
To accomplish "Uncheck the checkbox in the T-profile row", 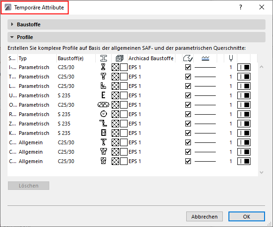I will pos(188,77).
